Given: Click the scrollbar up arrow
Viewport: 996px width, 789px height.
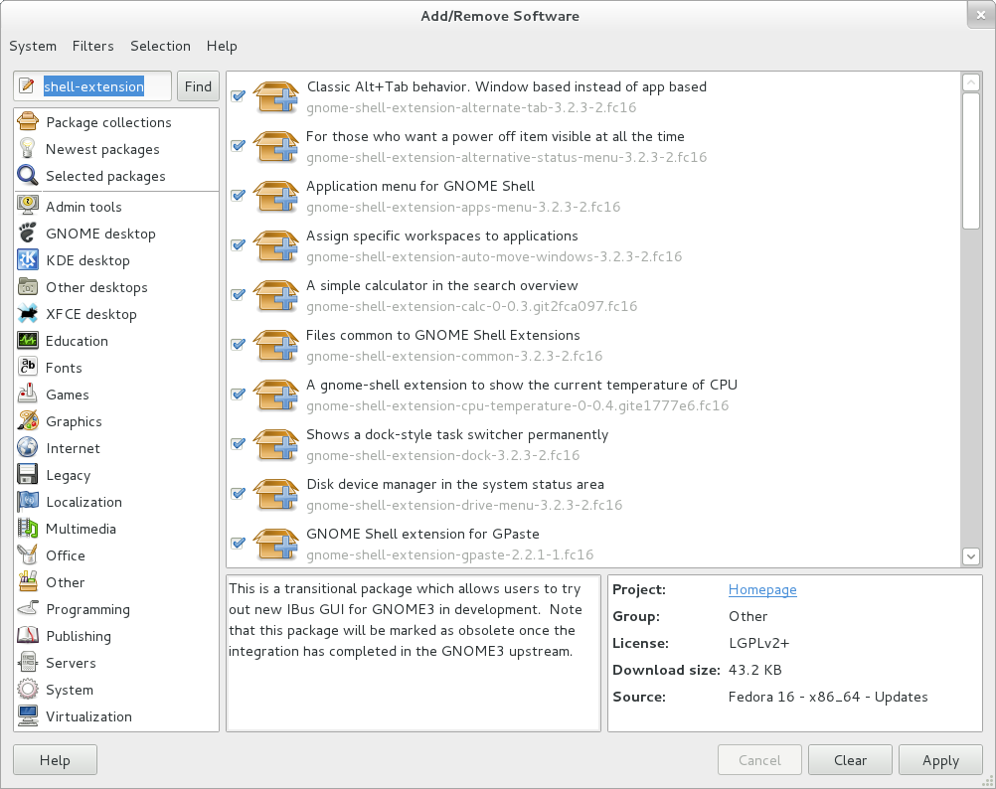Looking at the screenshot, I should (971, 82).
